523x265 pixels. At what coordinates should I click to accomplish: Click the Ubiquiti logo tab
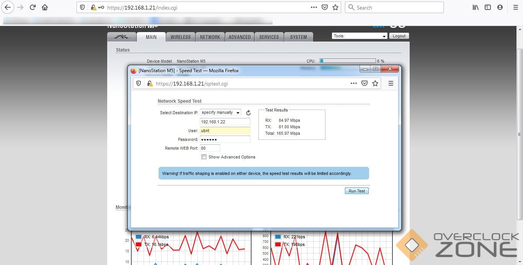click(x=122, y=37)
